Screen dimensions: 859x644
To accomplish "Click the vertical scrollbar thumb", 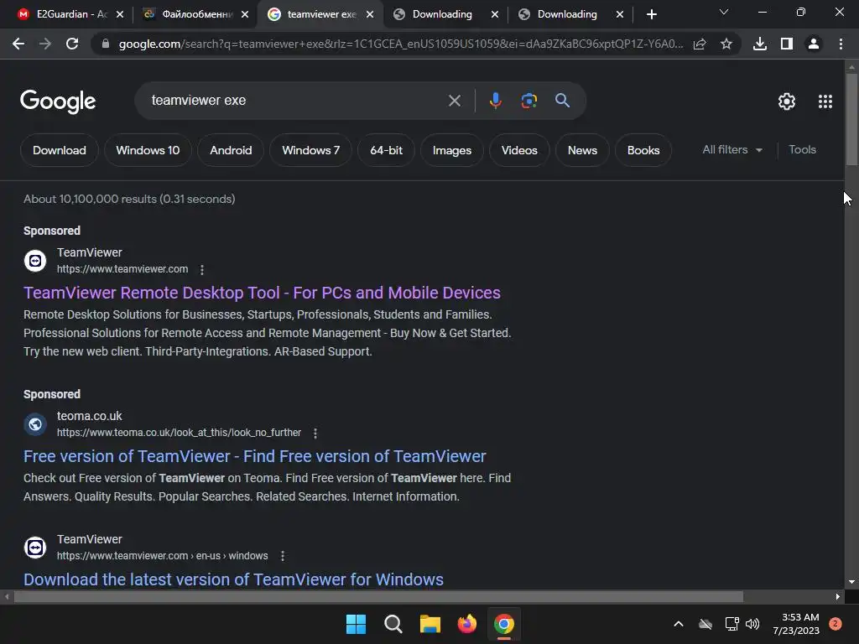I will click(851, 119).
